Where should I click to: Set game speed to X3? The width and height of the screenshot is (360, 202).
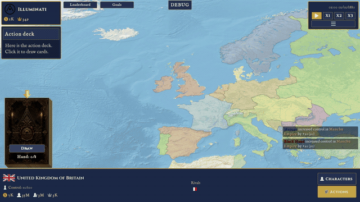[x=350, y=16]
